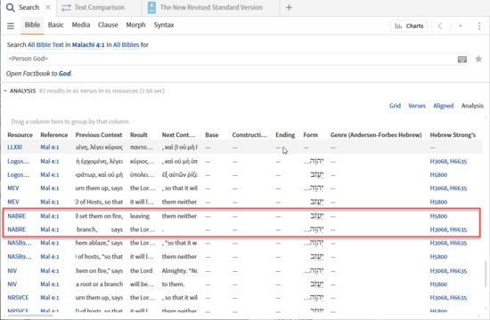Click the keyboard icon in search box
This screenshot has width=490, height=320.
tap(462, 60)
